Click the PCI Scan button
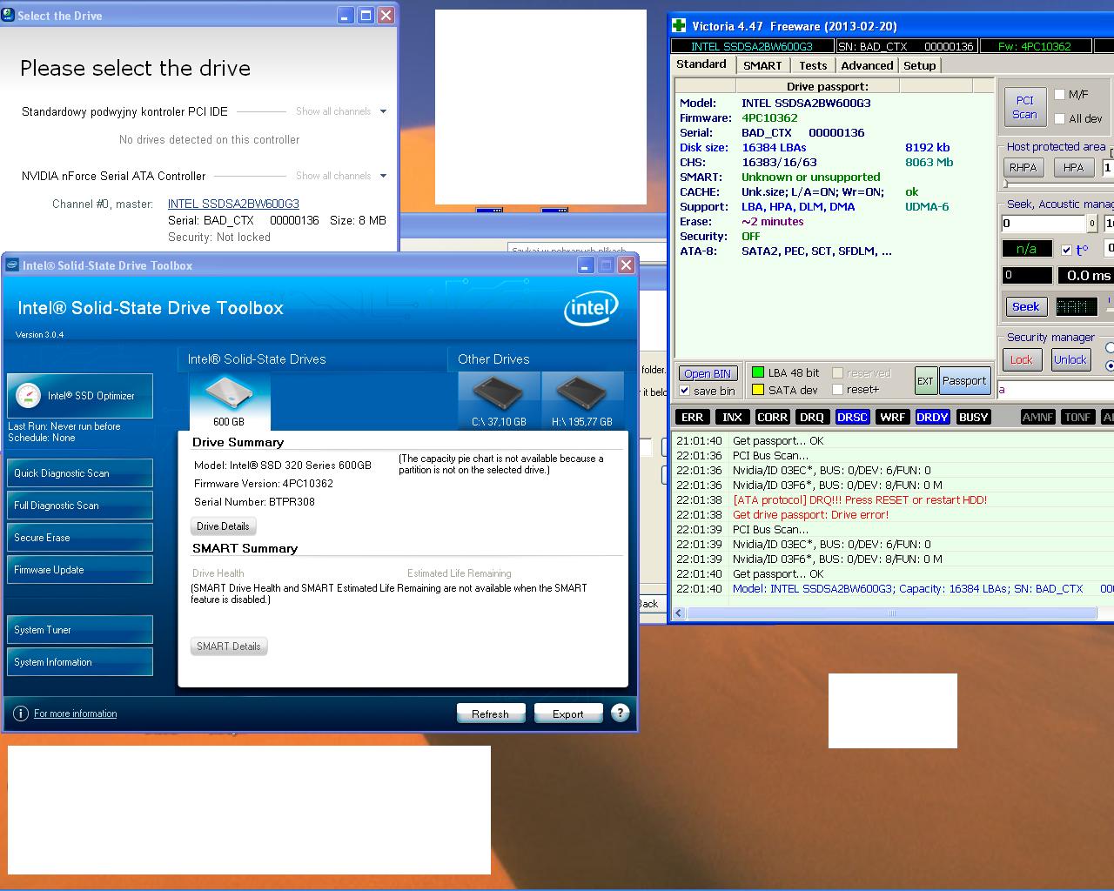 click(x=1024, y=107)
